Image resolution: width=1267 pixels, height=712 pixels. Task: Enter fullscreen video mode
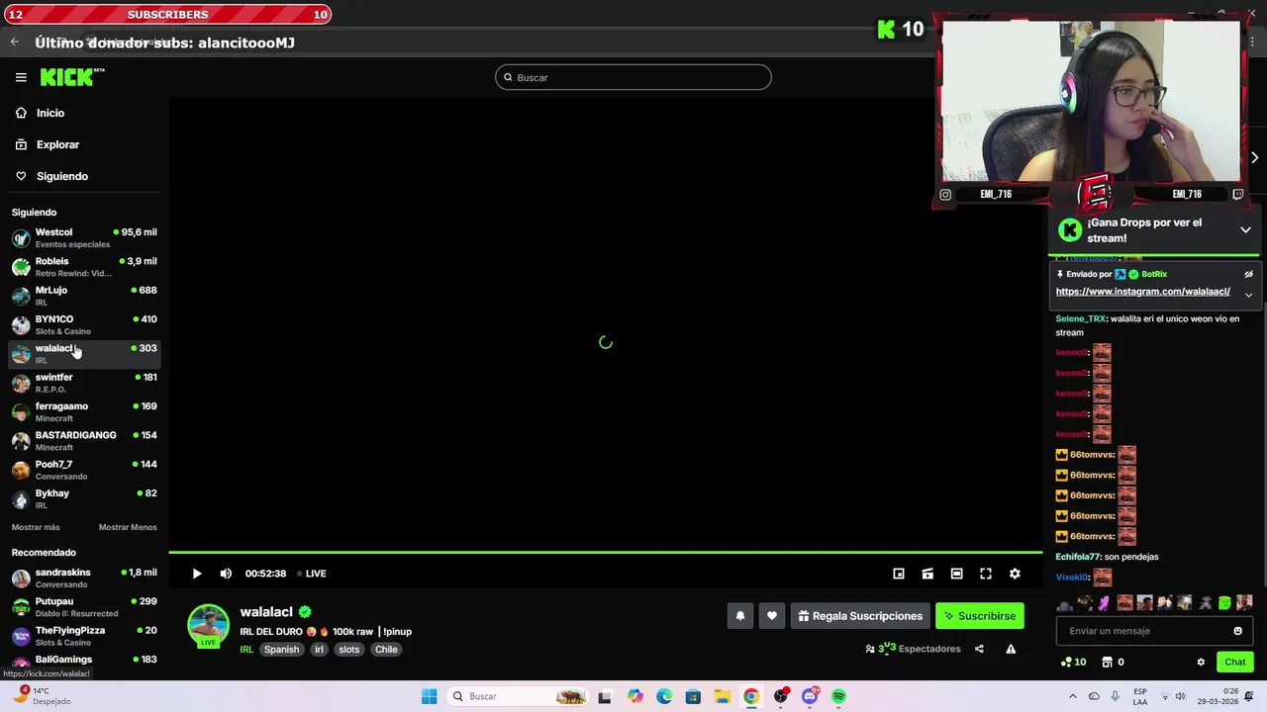(x=986, y=574)
